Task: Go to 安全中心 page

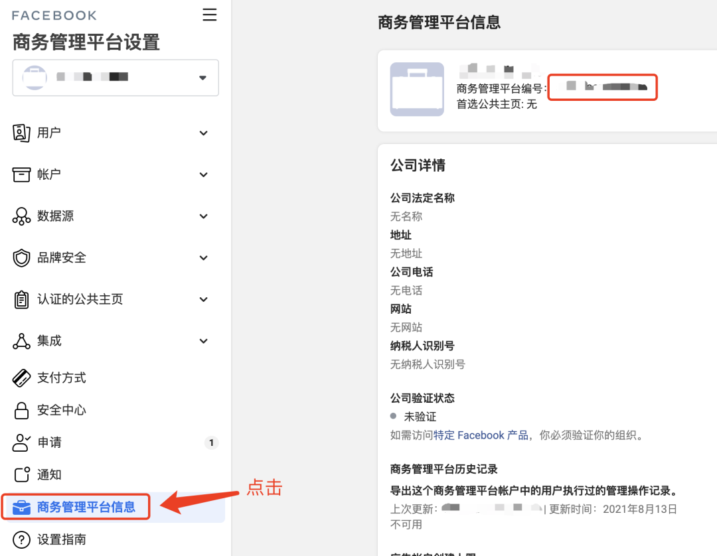Action: click(62, 410)
